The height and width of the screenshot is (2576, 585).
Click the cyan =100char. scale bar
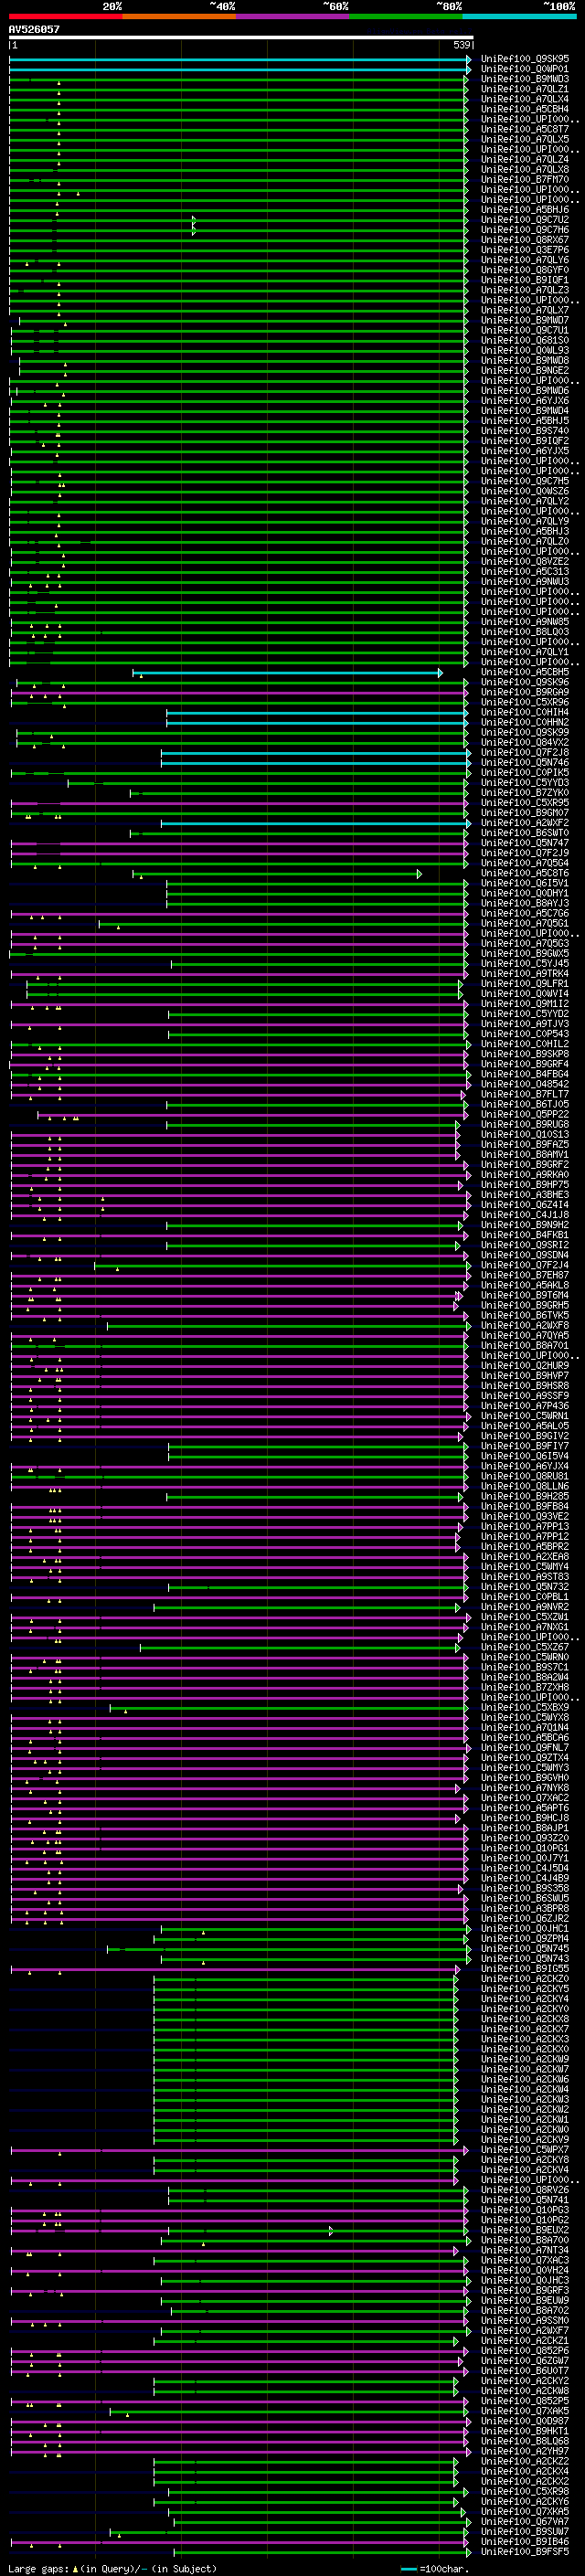click(x=408, y=2569)
